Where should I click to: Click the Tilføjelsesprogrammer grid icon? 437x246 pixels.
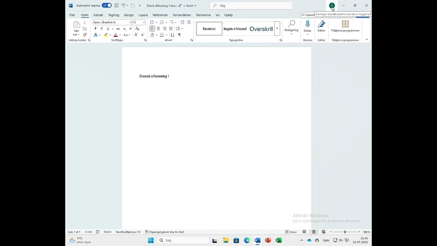tap(345, 24)
